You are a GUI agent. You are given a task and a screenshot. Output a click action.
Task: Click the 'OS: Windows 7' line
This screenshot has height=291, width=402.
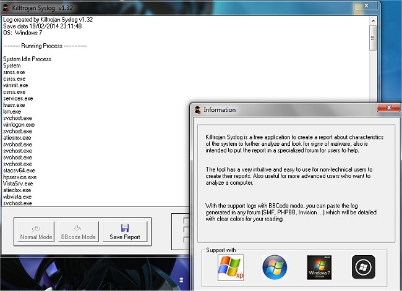(x=22, y=33)
